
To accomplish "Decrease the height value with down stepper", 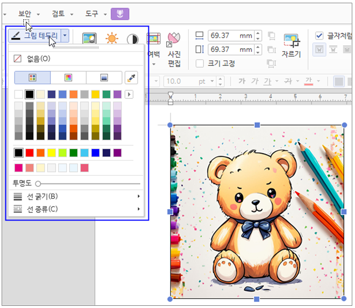I will click(x=258, y=52).
